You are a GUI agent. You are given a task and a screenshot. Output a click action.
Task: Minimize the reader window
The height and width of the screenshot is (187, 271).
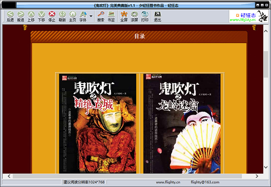[258, 5]
